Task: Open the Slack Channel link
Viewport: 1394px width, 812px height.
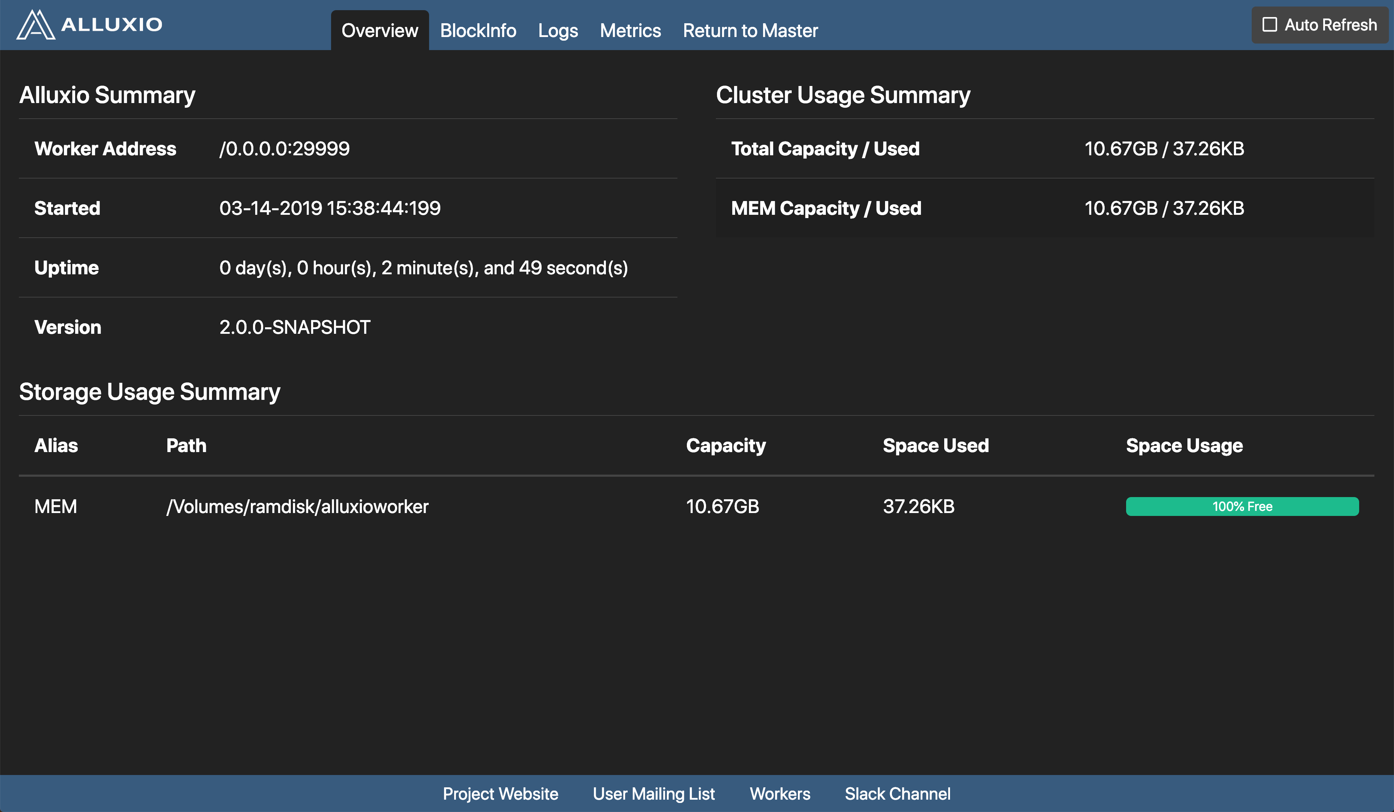Action: pos(897,794)
